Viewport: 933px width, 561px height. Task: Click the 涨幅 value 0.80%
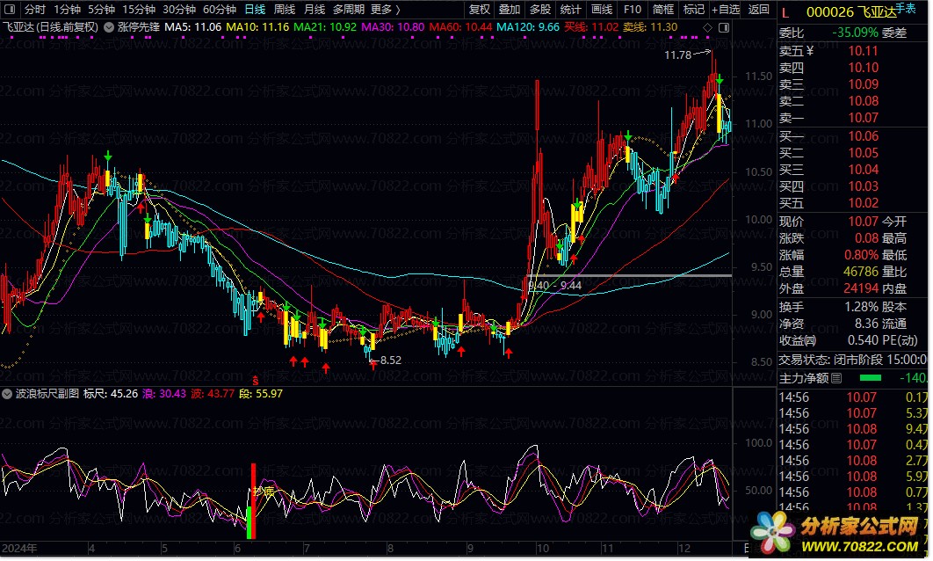click(861, 254)
